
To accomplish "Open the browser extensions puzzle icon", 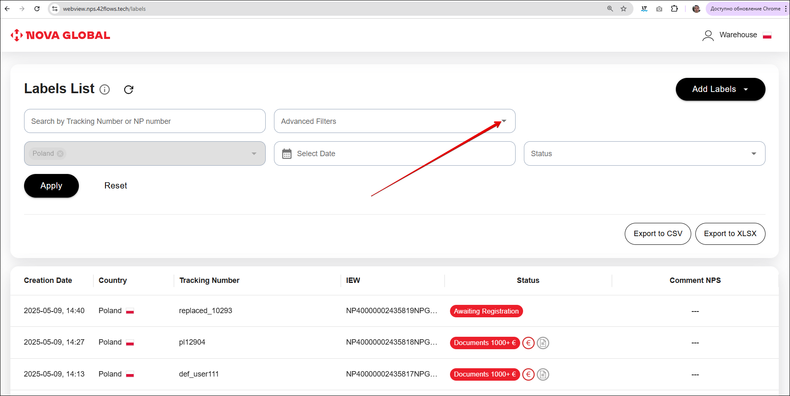I will (674, 9).
